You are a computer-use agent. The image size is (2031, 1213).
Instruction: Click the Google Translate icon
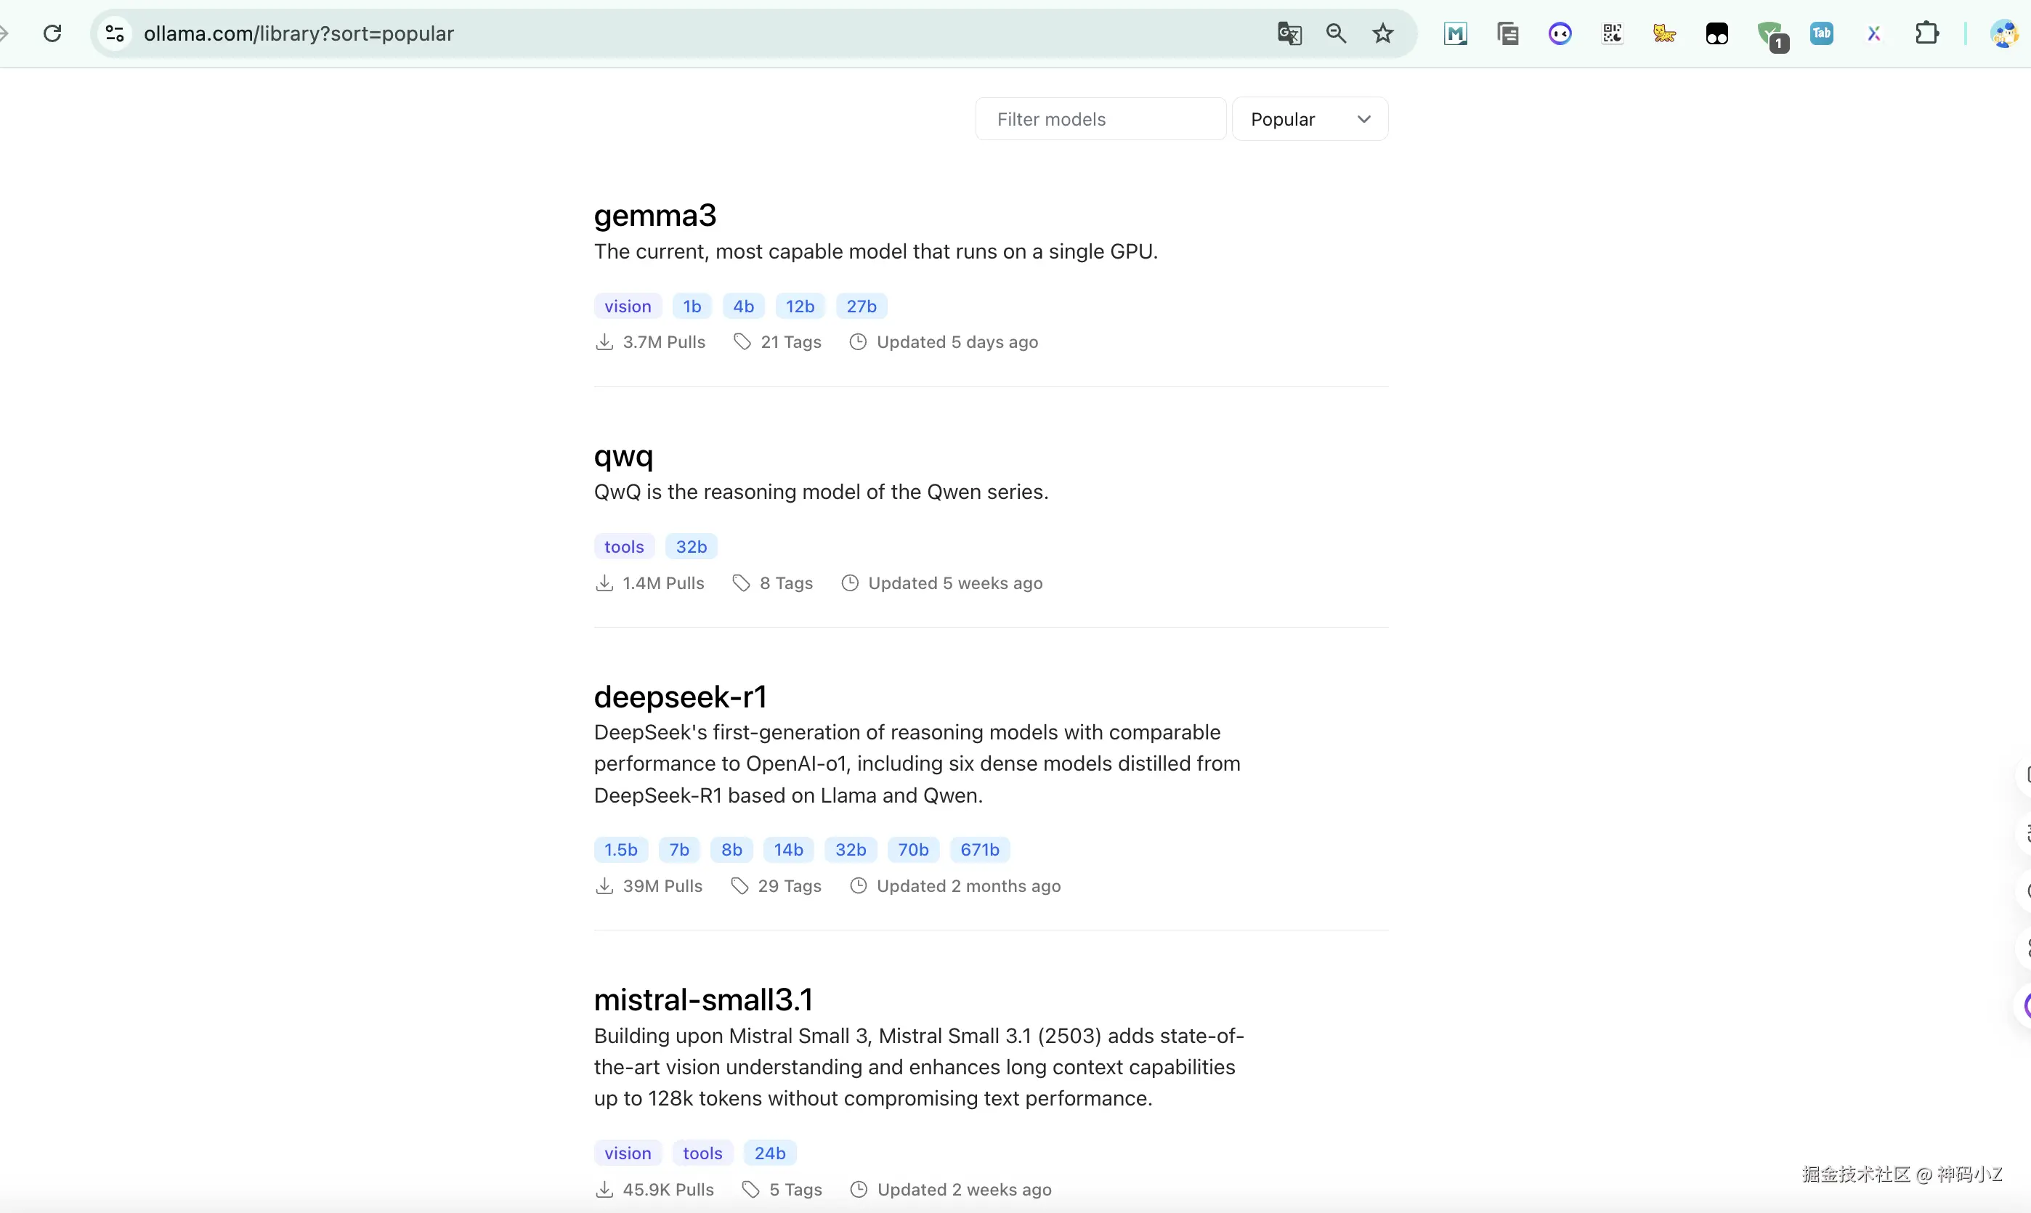(x=1289, y=33)
